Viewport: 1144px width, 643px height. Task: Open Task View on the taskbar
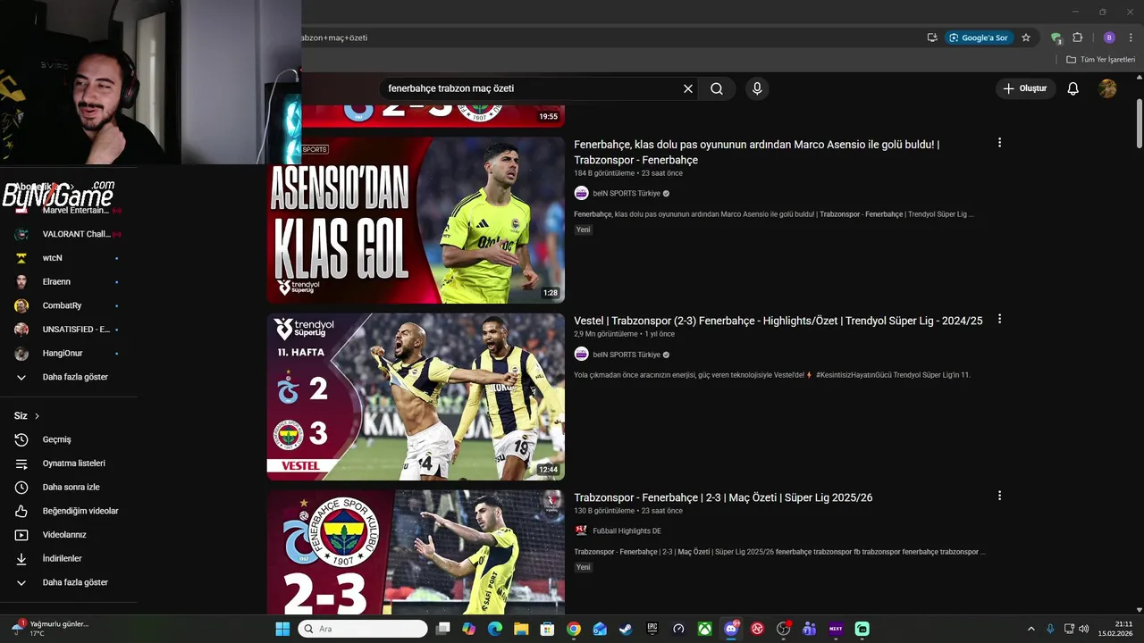pos(443,629)
